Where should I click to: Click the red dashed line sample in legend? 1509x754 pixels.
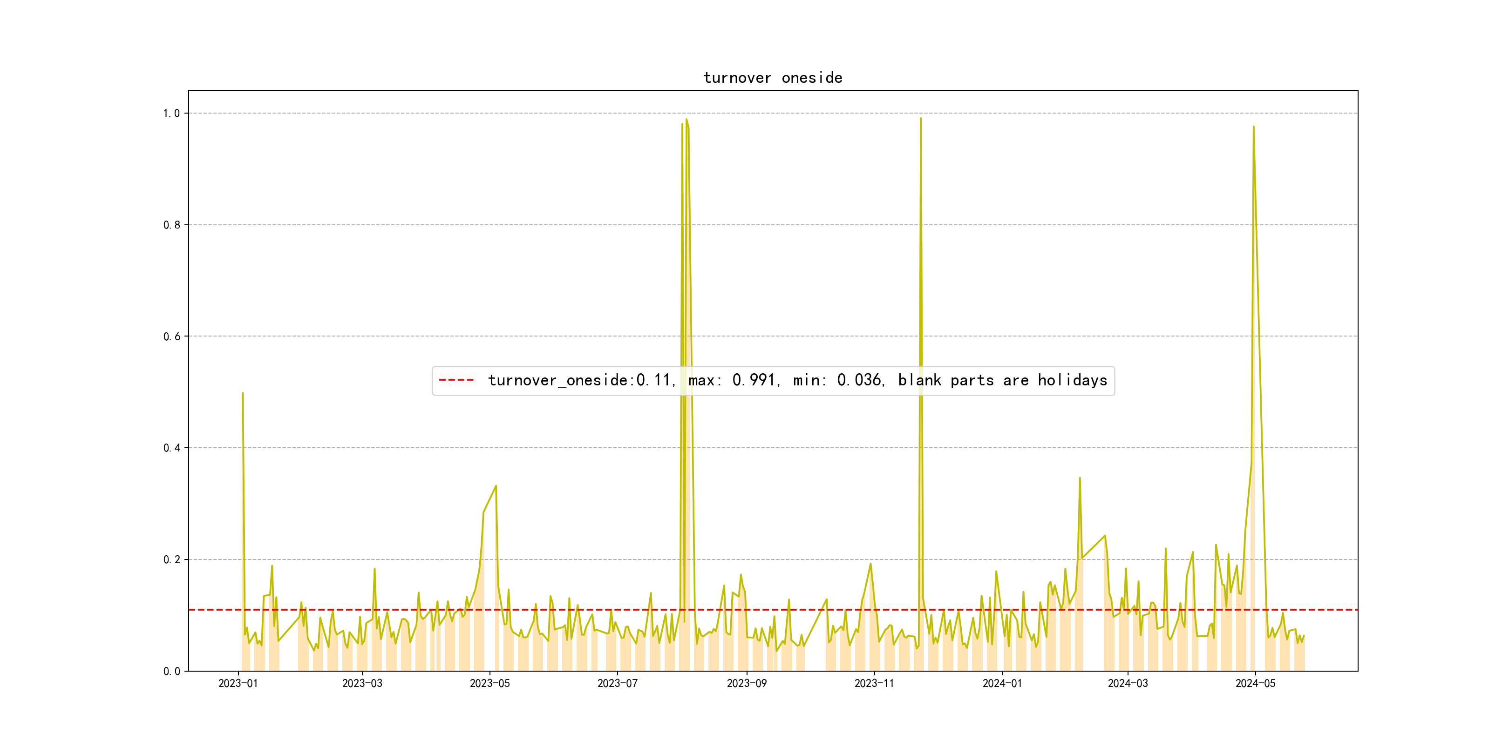click(x=456, y=381)
